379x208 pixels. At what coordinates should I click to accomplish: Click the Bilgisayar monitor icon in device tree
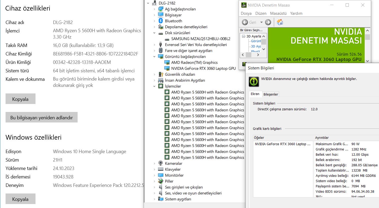[x=161, y=15]
